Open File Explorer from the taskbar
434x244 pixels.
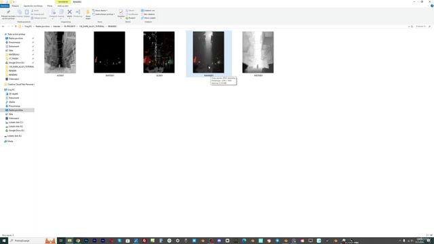[69, 241]
